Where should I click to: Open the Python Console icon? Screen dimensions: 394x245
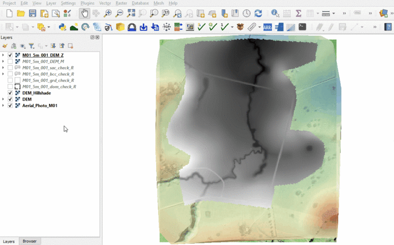tap(63, 27)
